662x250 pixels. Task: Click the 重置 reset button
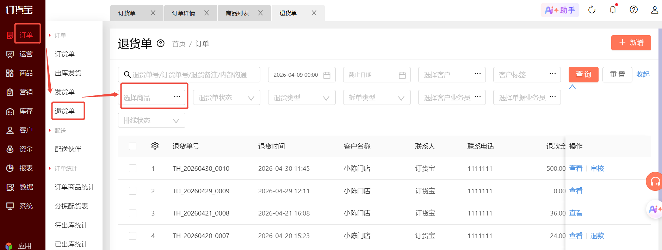[x=617, y=75]
